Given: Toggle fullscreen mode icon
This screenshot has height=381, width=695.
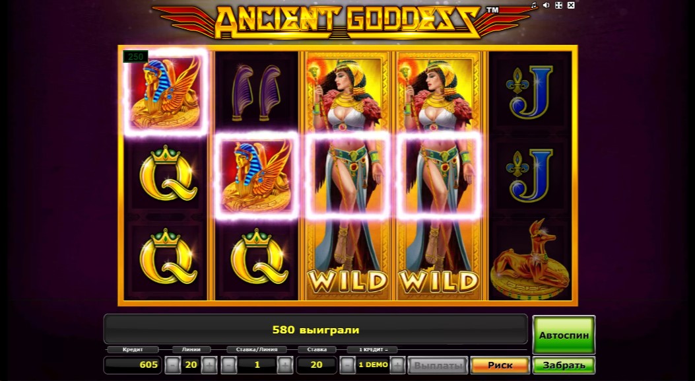Looking at the screenshot, I should 558,5.
